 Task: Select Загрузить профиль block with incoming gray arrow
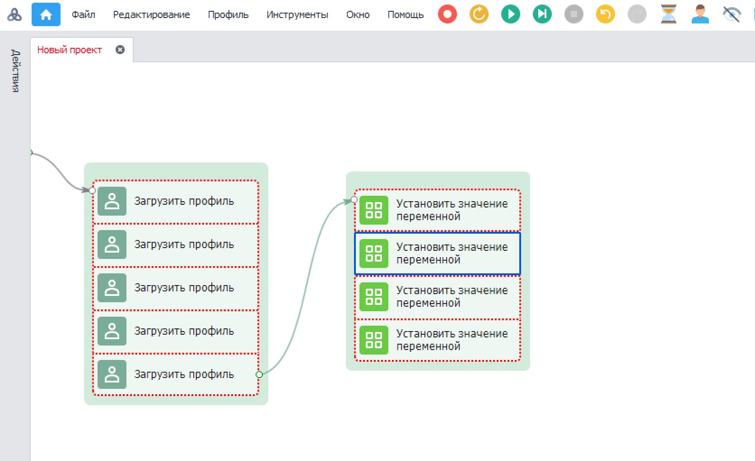(x=176, y=201)
